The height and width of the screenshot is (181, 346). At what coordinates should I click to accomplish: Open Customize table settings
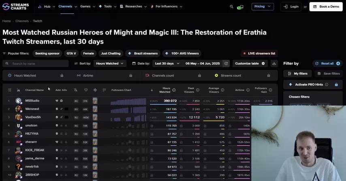(250, 63)
